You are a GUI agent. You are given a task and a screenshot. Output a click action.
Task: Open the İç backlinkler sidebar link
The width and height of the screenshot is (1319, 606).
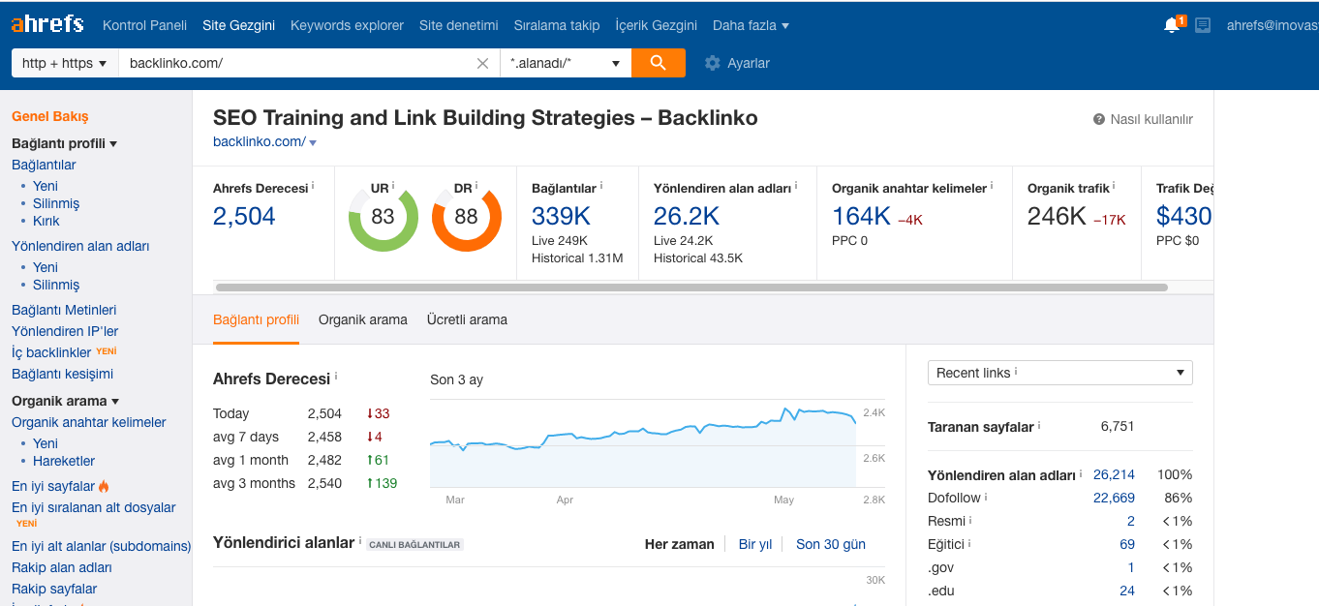click(51, 352)
